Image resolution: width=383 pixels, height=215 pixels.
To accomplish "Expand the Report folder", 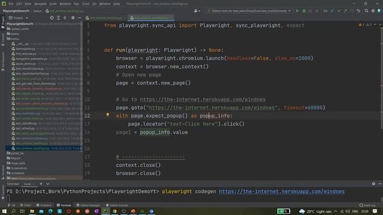I will tap(16, 158).
